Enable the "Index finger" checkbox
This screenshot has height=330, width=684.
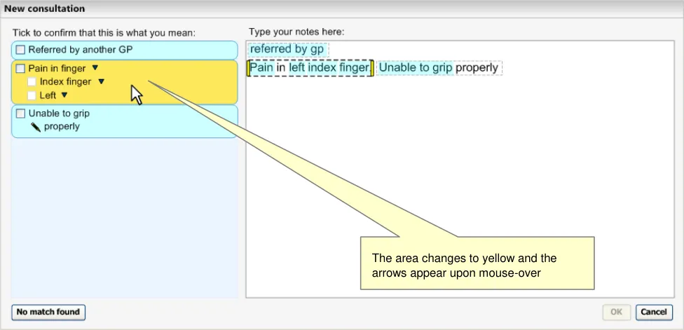pos(32,82)
